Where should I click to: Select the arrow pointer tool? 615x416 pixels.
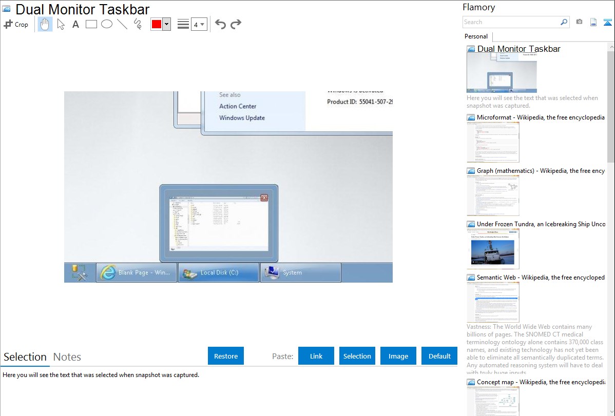tap(61, 24)
